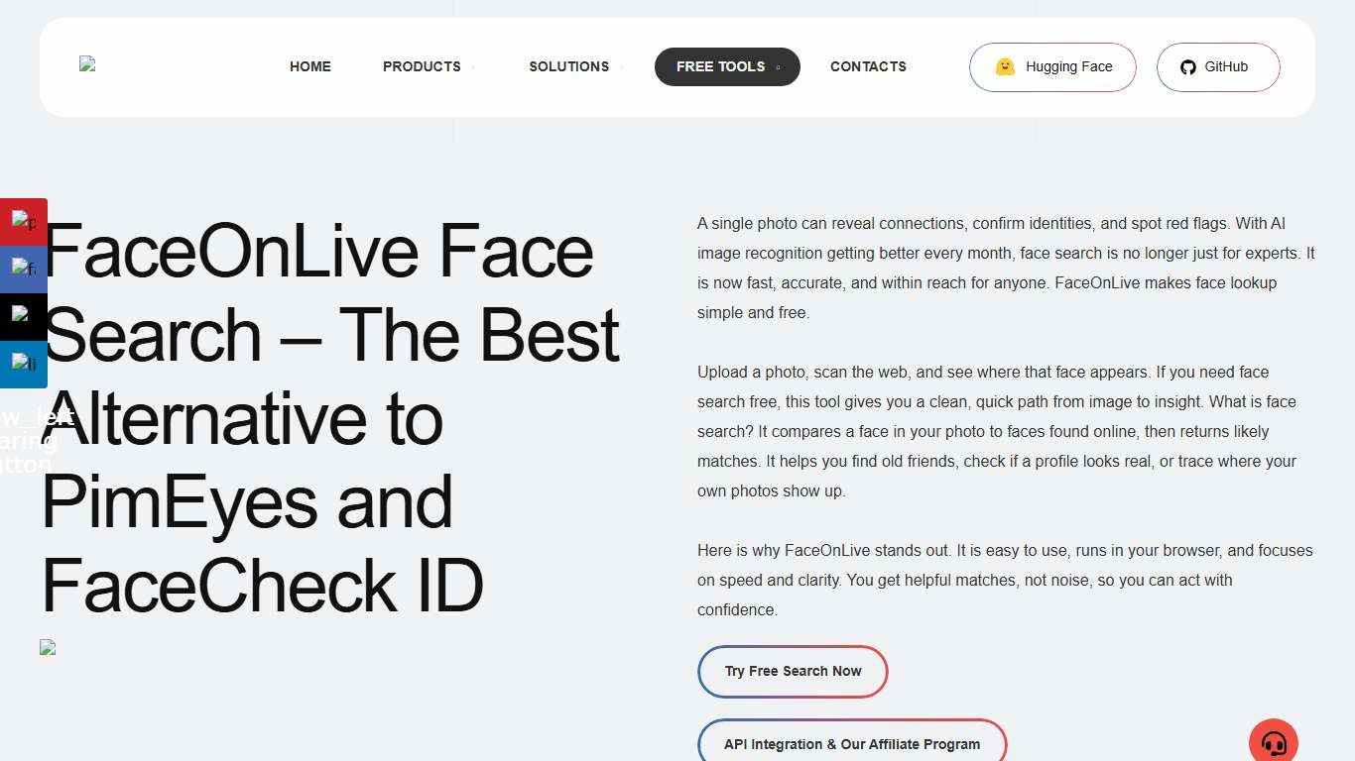Image resolution: width=1355 pixels, height=761 pixels.
Task: Click API Integration & Our Affiliate Program
Action: click(x=852, y=743)
